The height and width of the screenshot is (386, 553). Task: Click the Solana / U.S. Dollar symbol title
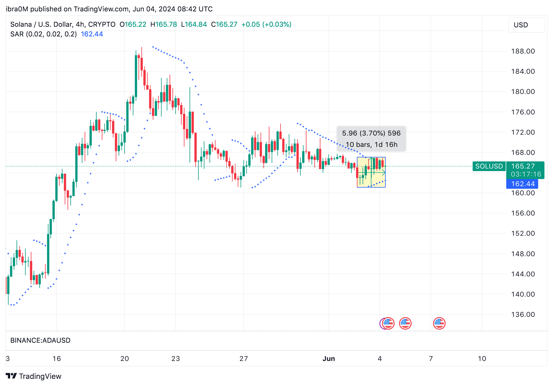63,24
